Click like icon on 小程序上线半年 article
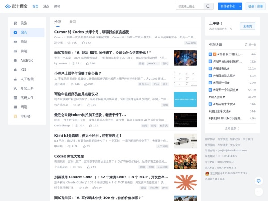This screenshot has width=268, height=201. pos(86,84)
